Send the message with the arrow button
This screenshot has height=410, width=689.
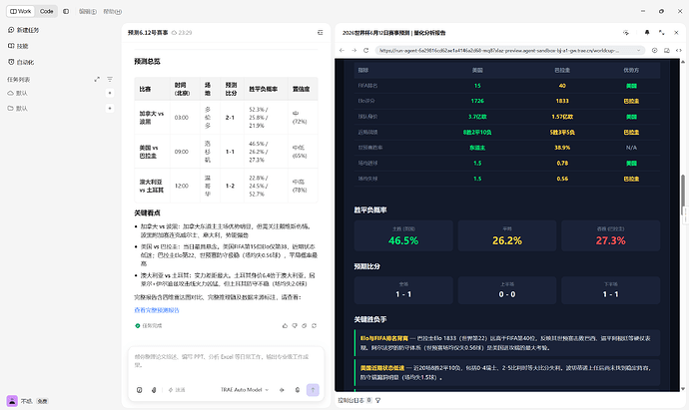click(x=313, y=390)
